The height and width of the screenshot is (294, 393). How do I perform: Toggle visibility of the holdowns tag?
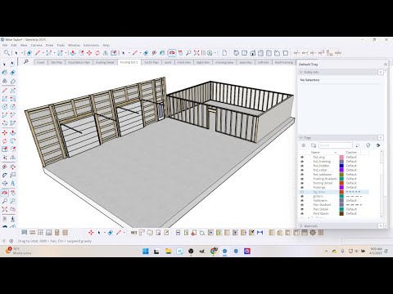(302, 201)
